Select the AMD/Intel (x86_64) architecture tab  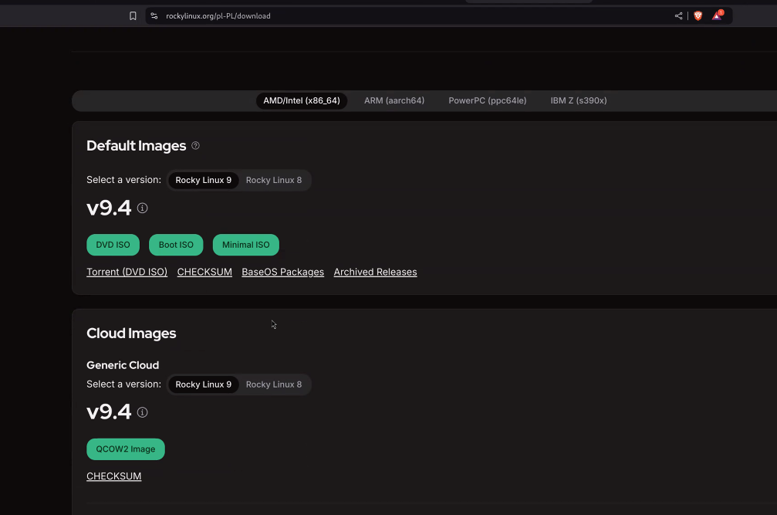pyautogui.click(x=301, y=100)
